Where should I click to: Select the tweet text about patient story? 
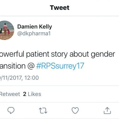point(57,60)
